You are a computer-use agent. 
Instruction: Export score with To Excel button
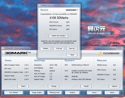pyautogui.click(x=59, y=48)
